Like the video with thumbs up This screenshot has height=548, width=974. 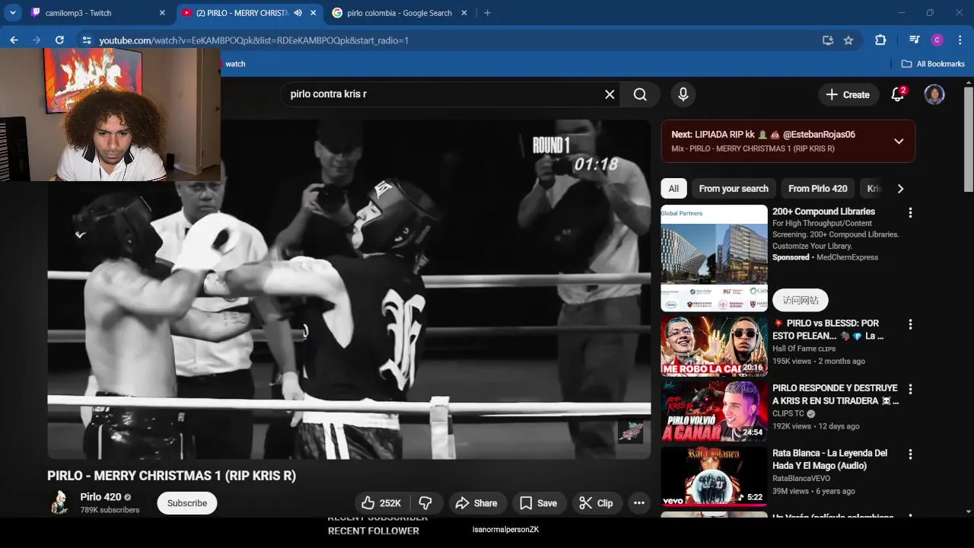tap(380, 503)
